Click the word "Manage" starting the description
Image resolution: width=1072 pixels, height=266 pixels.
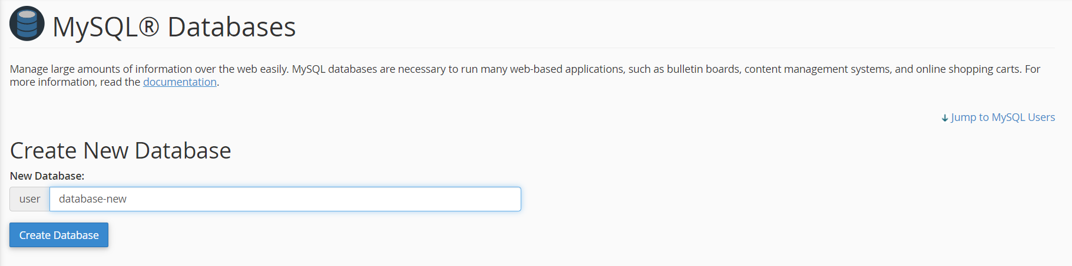(x=29, y=69)
